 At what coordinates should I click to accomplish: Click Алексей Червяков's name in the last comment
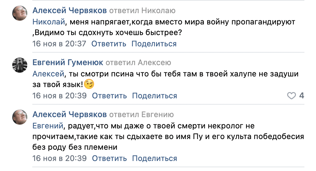[70, 115]
